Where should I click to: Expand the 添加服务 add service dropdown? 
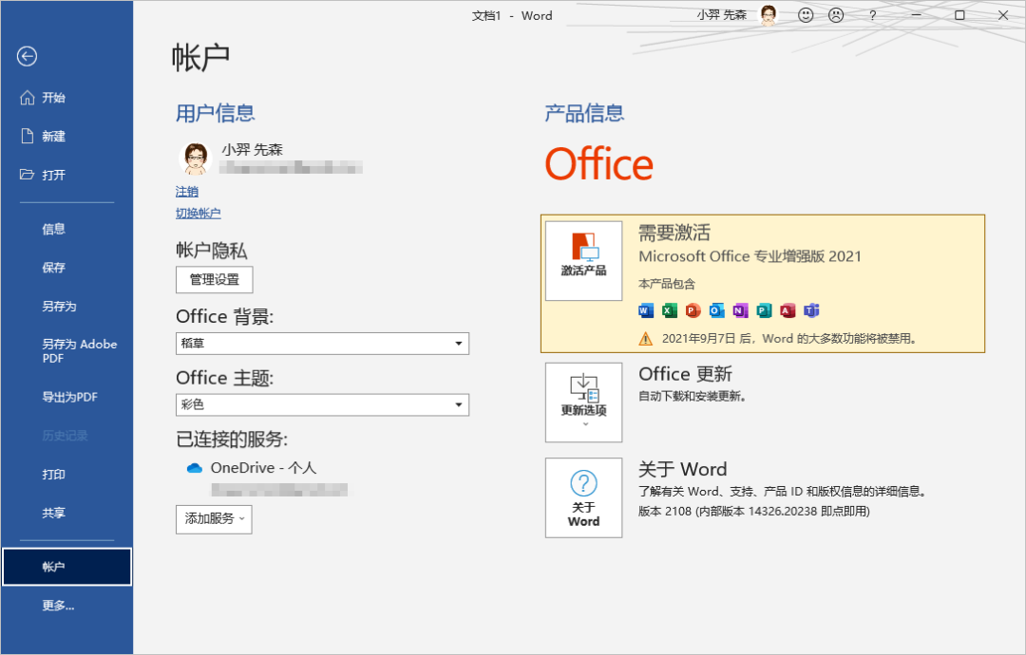(214, 519)
